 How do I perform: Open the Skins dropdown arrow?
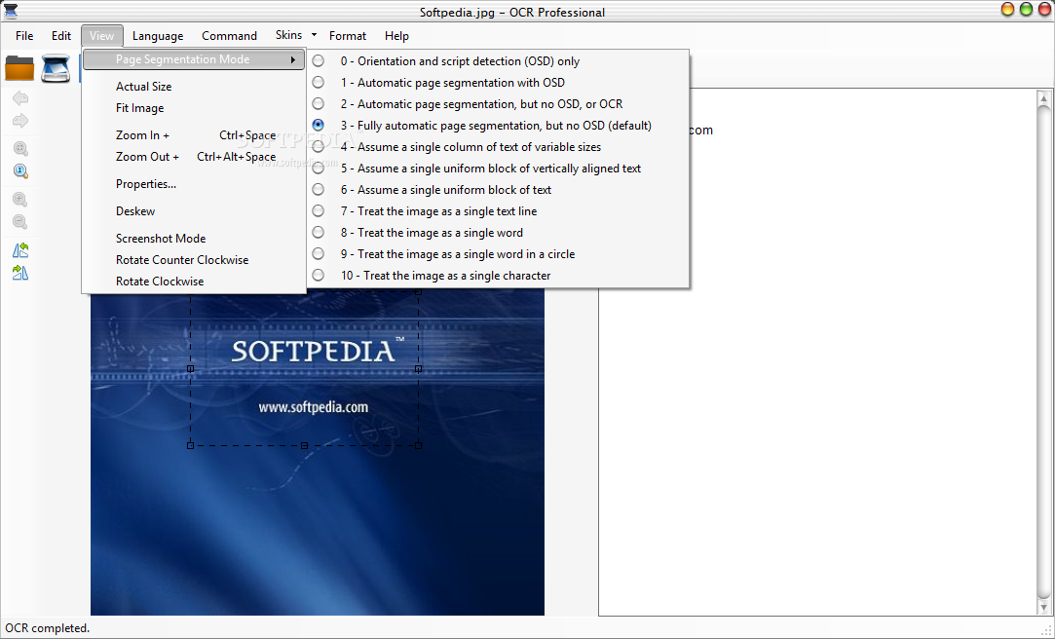click(x=314, y=34)
